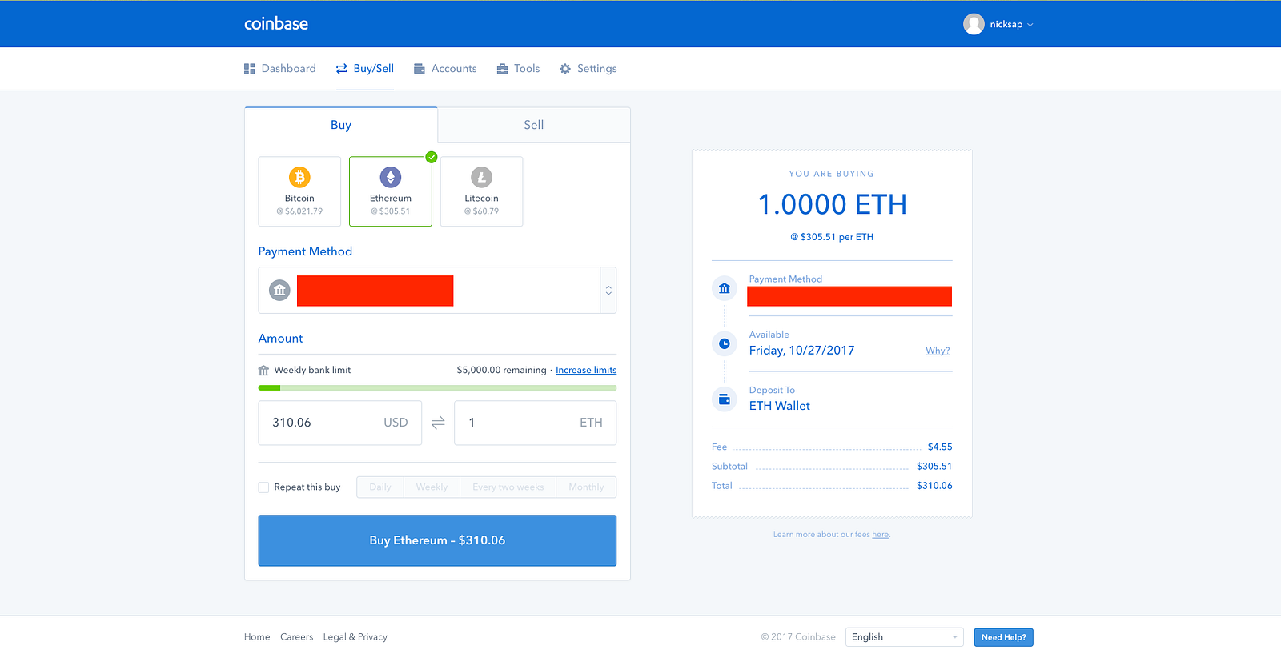This screenshot has height=658, width=1281.
Task: Open Legal & Privacy footer link
Action: pyautogui.click(x=355, y=637)
